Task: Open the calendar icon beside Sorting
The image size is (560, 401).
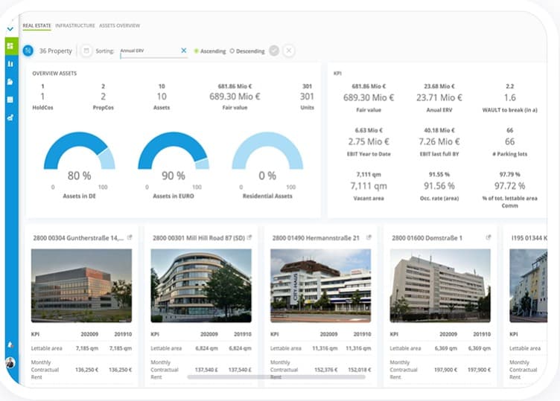Action: tap(86, 51)
